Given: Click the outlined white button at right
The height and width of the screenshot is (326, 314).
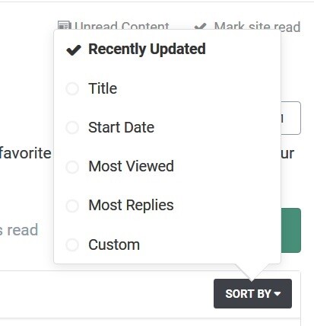Looking at the screenshot, I should [291, 118].
